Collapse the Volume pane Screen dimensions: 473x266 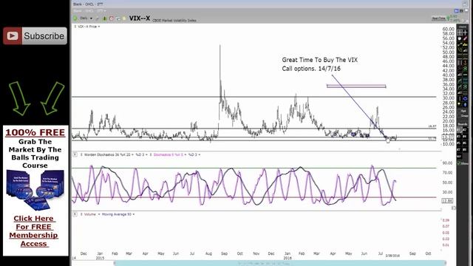click(75, 214)
